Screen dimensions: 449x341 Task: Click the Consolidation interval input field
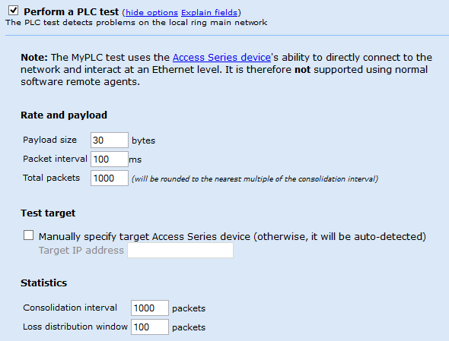coord(150,308)
